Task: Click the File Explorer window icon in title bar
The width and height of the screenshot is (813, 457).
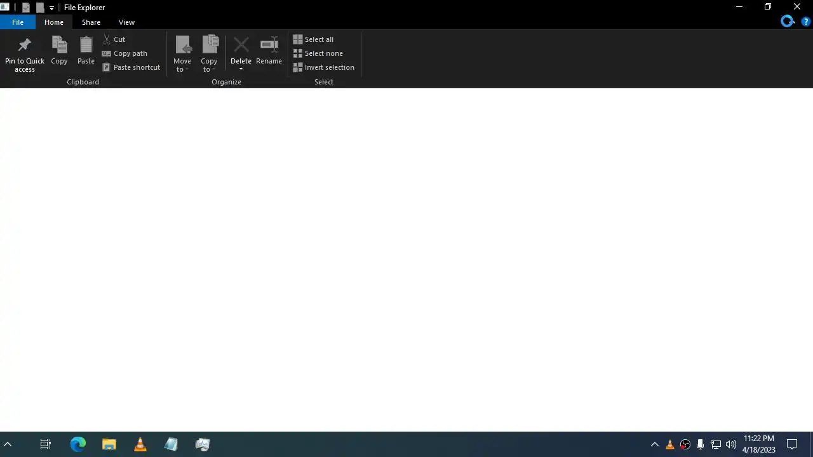Action: tap(5, 8)
